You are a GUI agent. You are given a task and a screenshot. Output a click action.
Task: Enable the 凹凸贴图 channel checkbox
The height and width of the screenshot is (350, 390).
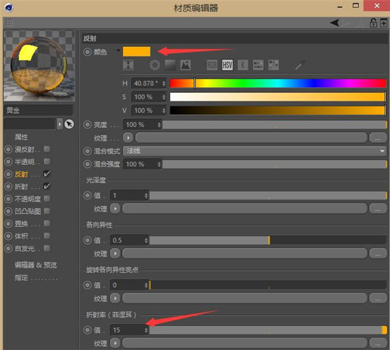[47, 211]
